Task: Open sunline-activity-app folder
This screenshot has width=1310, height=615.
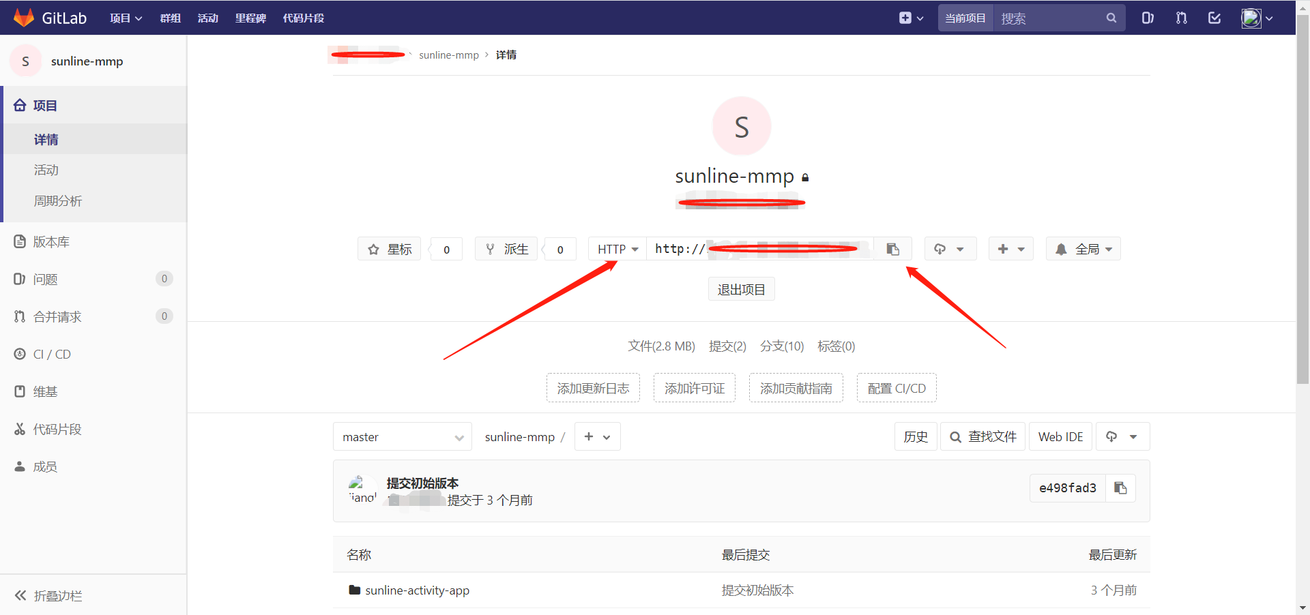Action: tap(417, 590)
